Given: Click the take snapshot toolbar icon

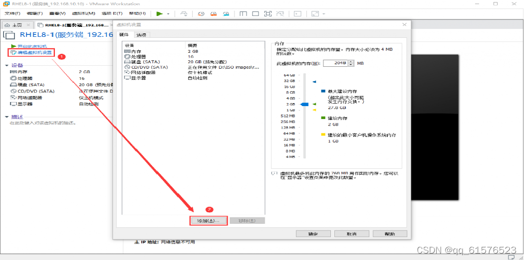Looking at the screenshot, I should (201, 13).
